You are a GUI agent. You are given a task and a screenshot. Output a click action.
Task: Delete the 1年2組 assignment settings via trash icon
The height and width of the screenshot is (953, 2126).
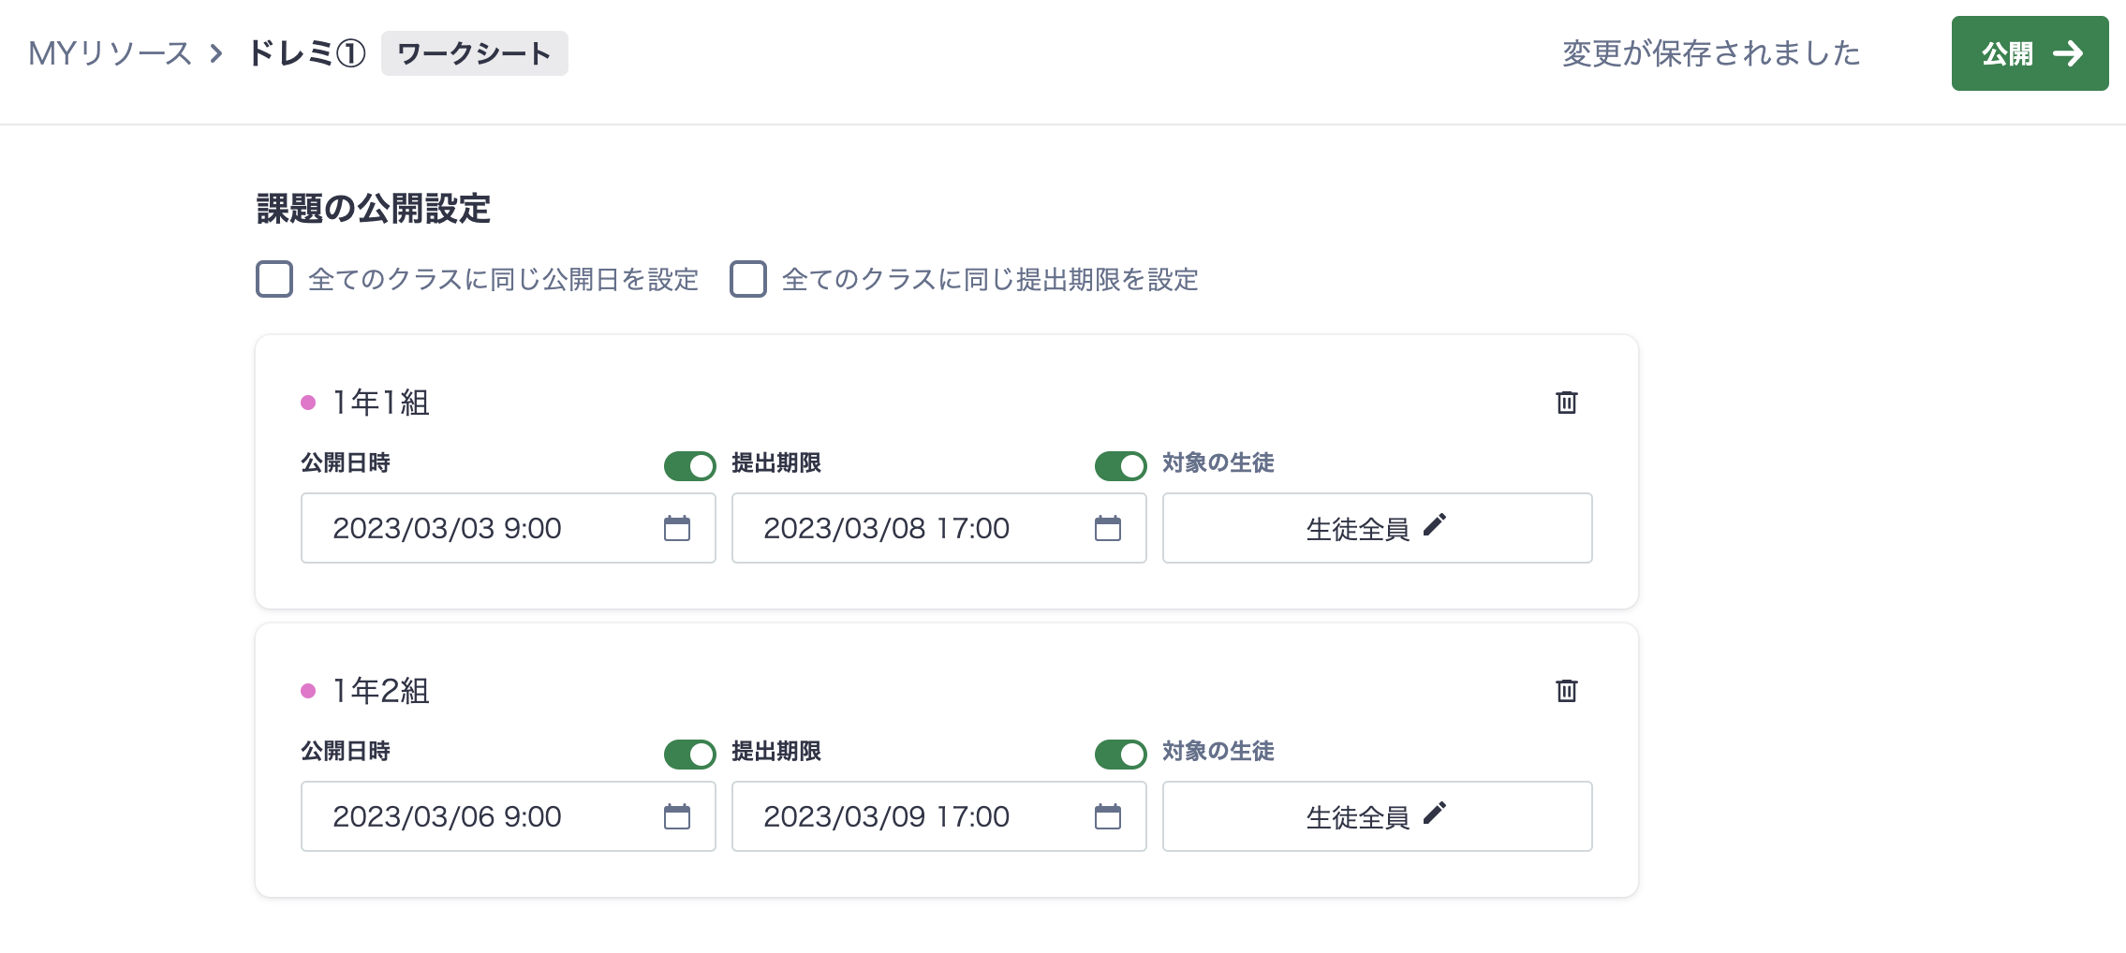(1567, 691)
